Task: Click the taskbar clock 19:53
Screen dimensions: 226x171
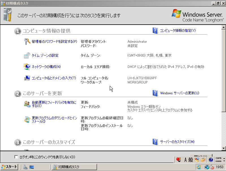Action: pos(219,167)
